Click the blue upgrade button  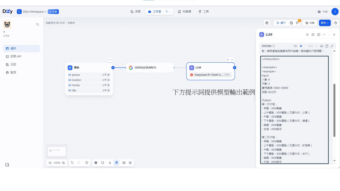pos(53,12)
